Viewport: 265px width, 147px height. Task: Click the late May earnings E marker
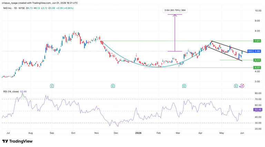coord(236,86)
